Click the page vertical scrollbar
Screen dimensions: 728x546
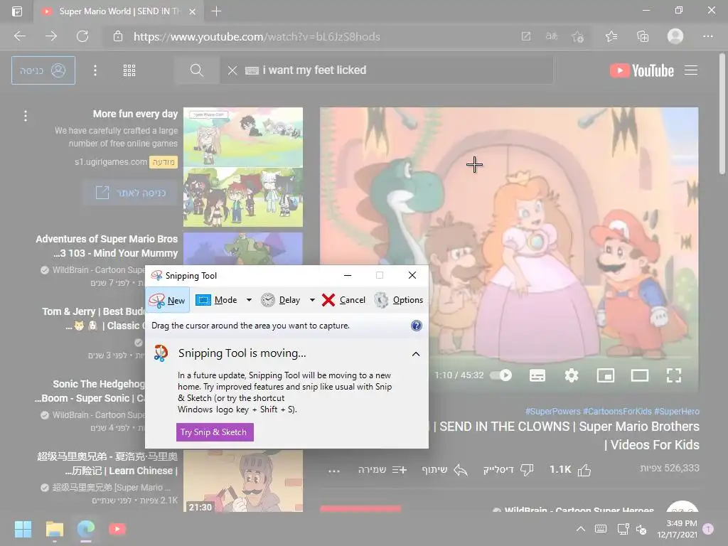722,114
